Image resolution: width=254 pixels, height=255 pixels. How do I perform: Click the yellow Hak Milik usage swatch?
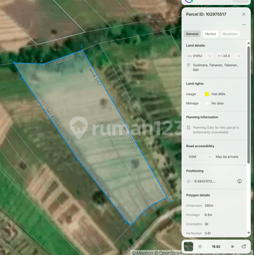tap(207, 94)
